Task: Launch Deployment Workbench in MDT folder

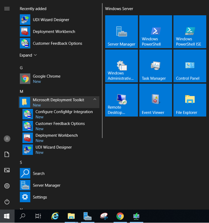Action: (x=61, y=138)
